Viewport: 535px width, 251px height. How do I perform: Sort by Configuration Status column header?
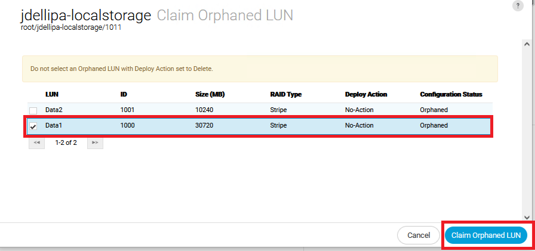click(x=451, y=94)
